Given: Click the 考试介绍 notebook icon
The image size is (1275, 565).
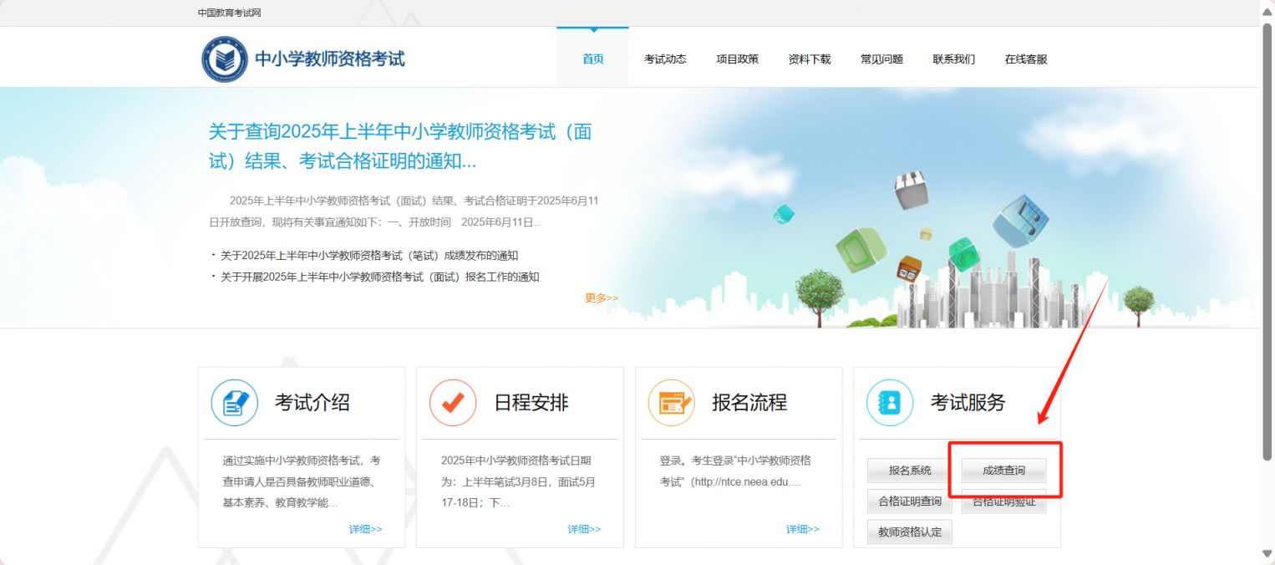Looking at the screenshot, I should point(235,403).
